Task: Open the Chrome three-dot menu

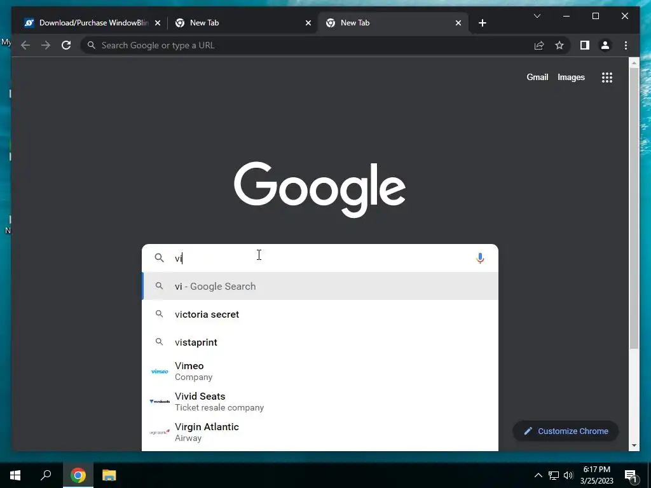Action: (x=626, y=45)
